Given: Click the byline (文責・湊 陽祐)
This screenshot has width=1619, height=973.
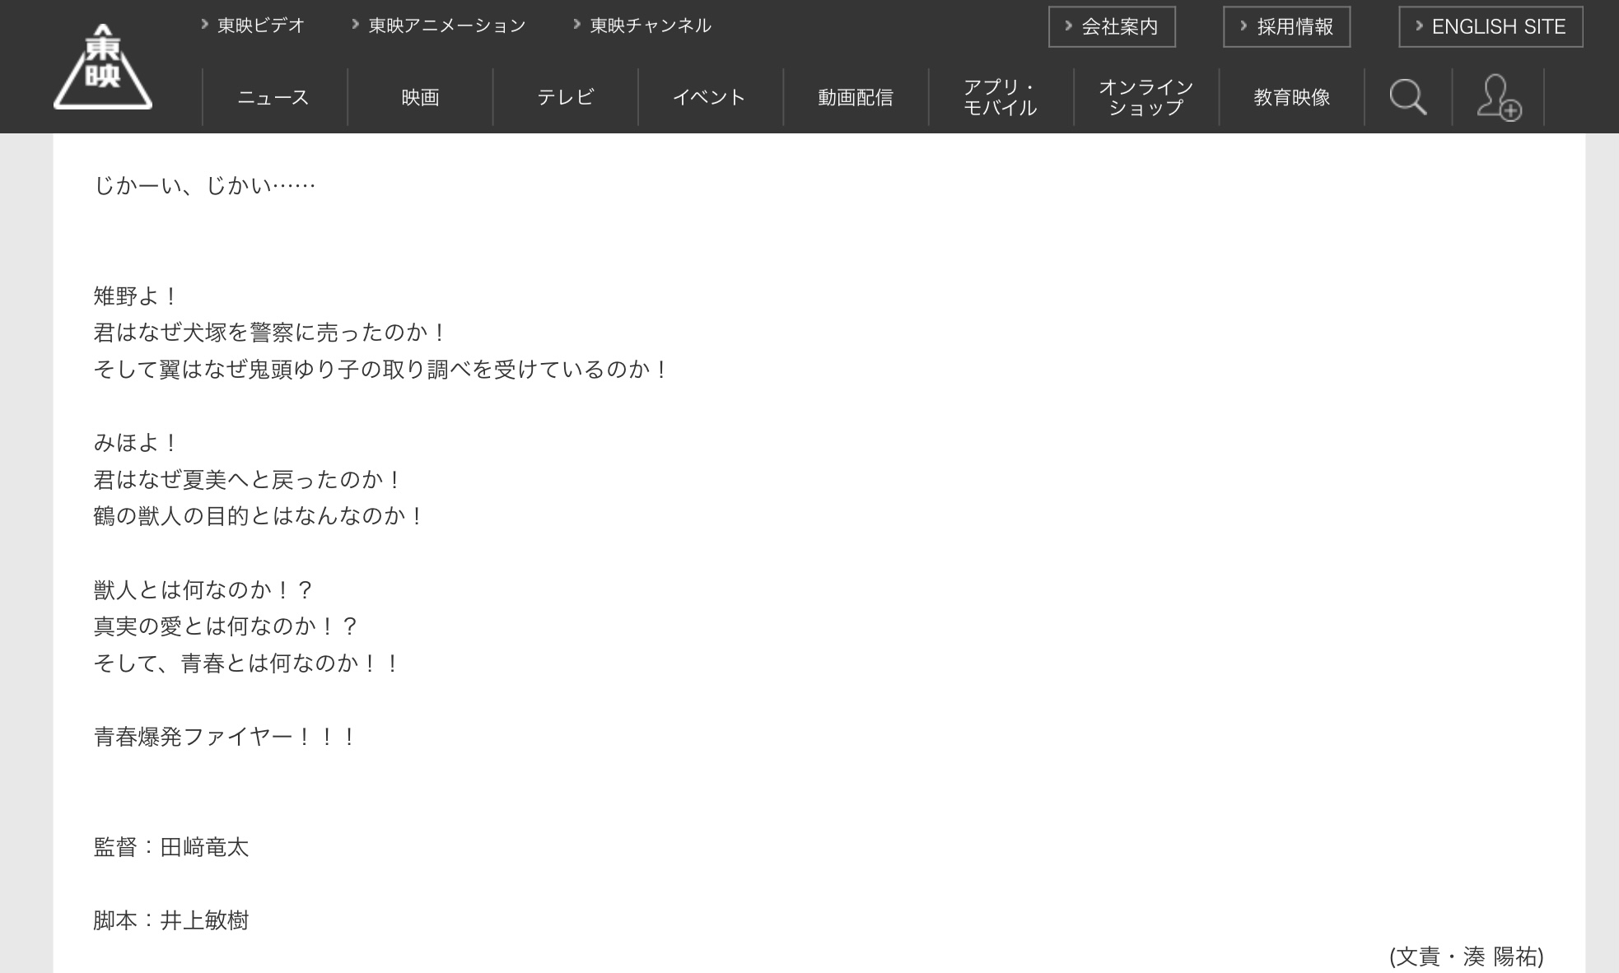Looking at the screenshot, I should (x=1467, y=957).
